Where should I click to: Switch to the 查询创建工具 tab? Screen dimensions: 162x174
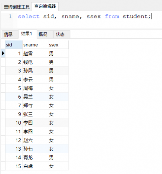(17, 7)
